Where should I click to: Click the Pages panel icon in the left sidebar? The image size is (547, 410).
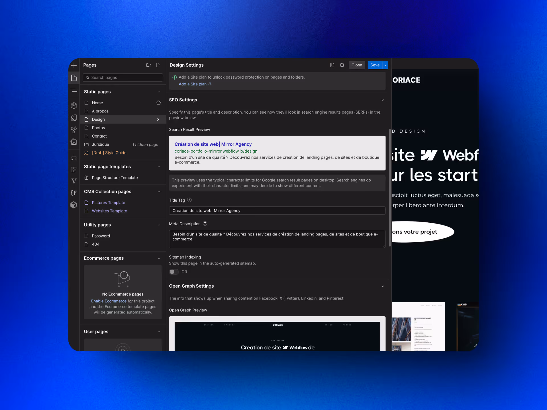pyautogui.click(x=74, y=78)
